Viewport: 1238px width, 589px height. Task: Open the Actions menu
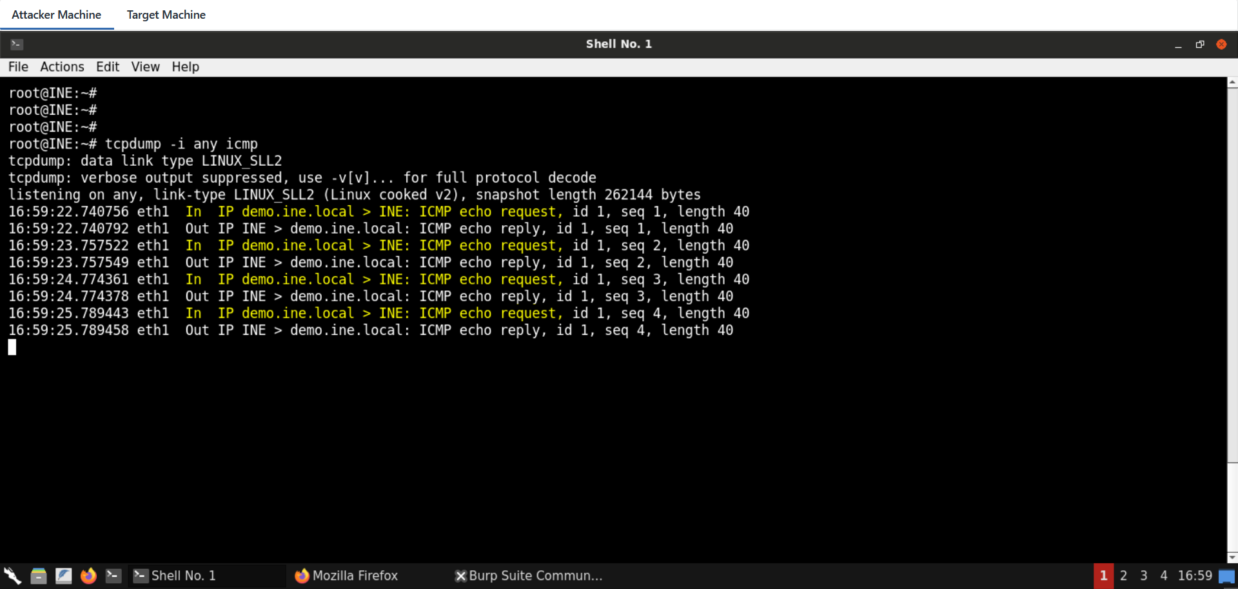[62, 67]
